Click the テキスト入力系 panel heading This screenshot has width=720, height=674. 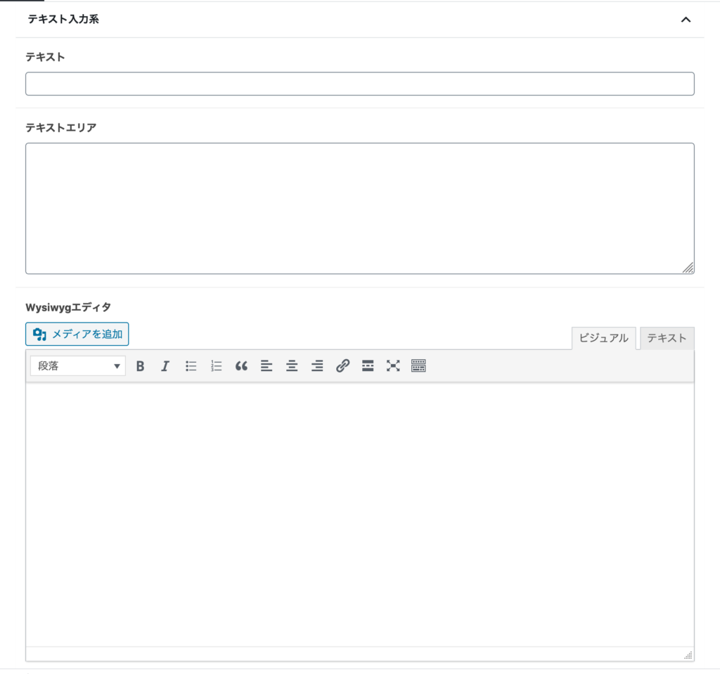63,19
